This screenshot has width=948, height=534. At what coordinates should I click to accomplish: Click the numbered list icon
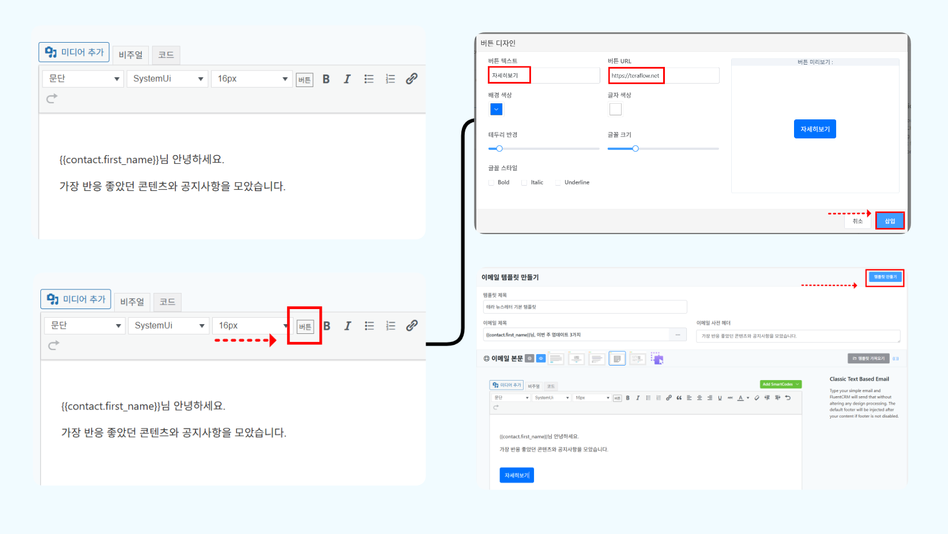click(390, 79)
